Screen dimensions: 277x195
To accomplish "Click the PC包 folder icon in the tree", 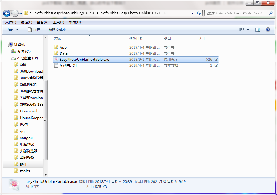I will (x=16, y=124).
